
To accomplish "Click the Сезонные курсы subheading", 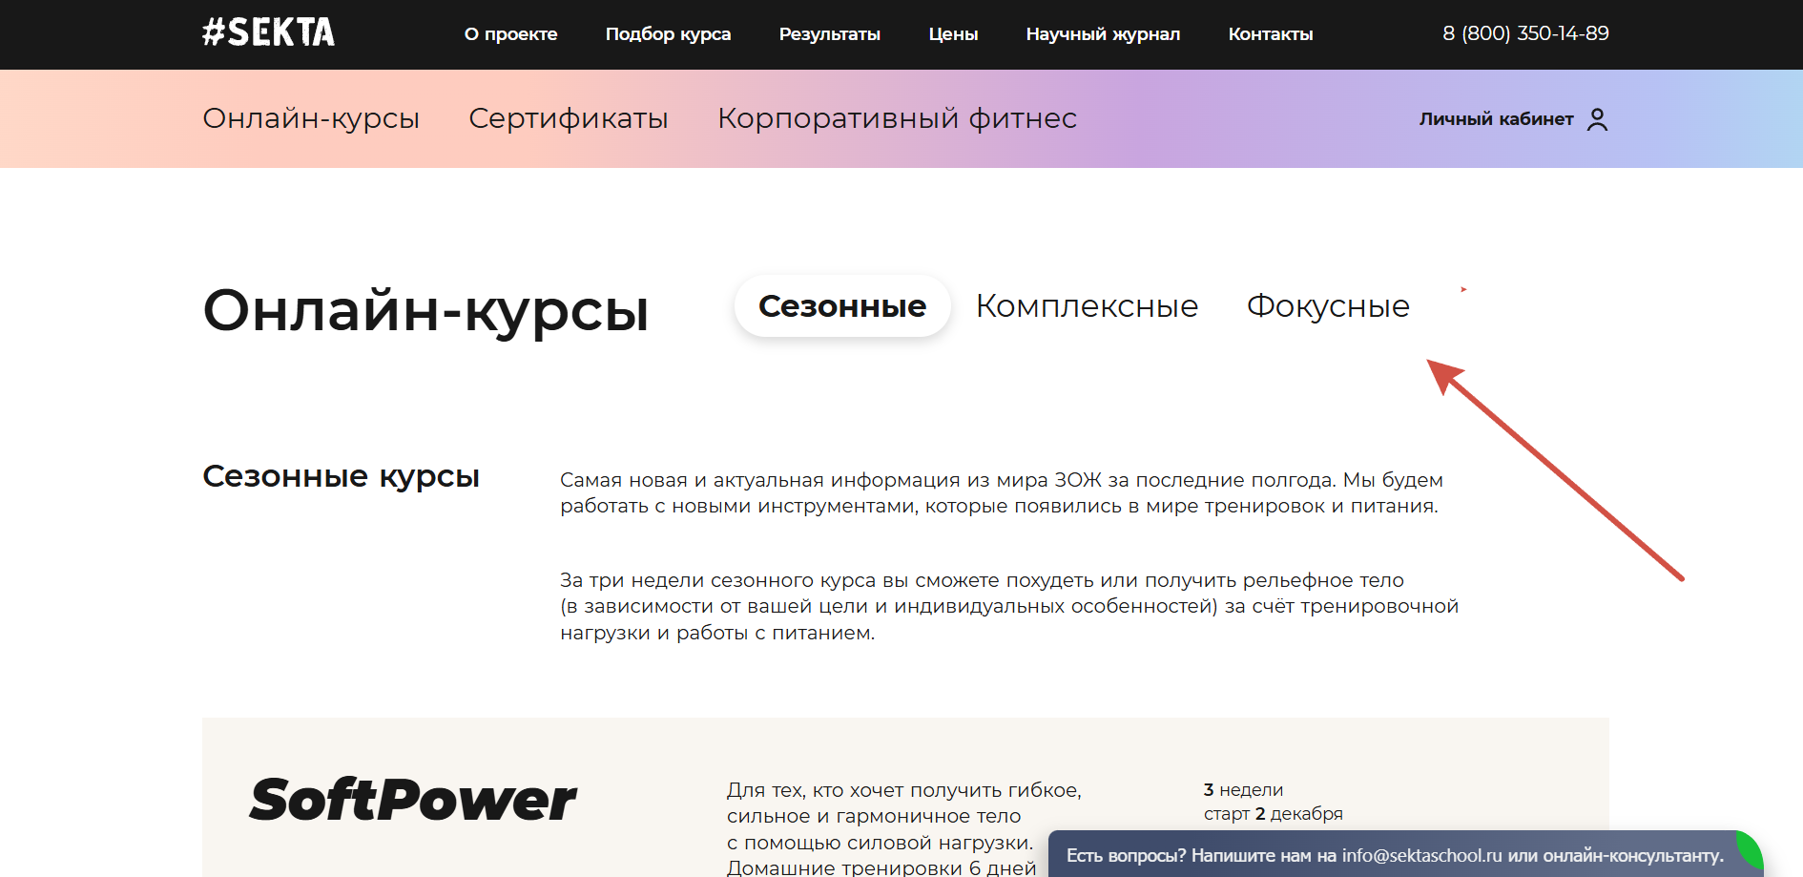I will coord(341,476).
